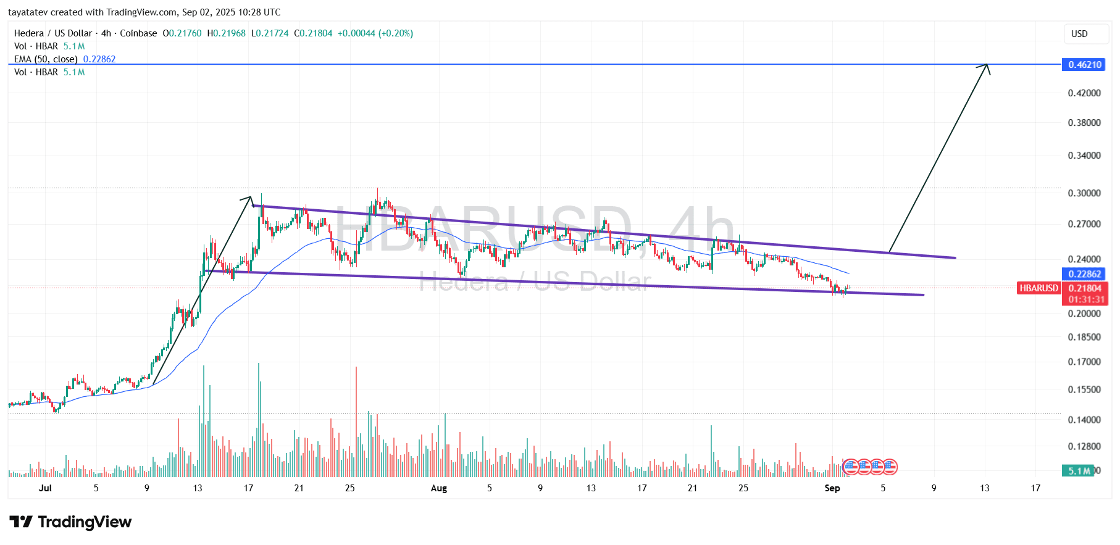Viewport: 1120px width, 545px height.
Task: Click the Jul label on the time axis
Action: click(x=45, y=488)
